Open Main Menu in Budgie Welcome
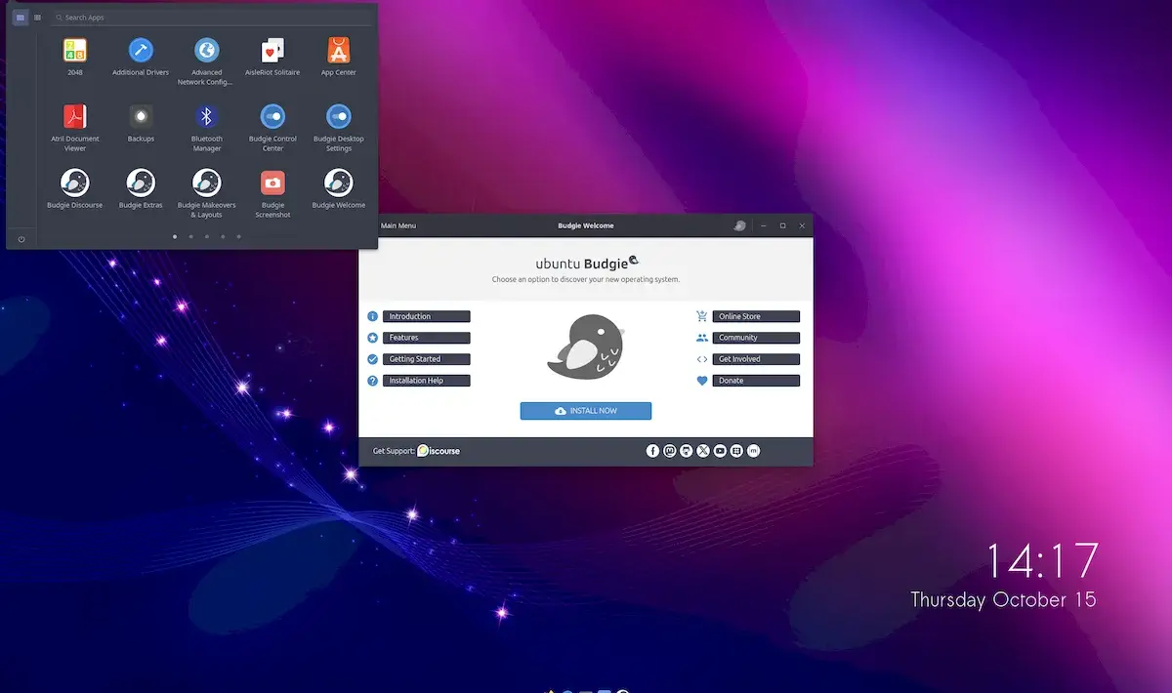Viewport: 1172px width, 693px height. (x=398, y=225)
